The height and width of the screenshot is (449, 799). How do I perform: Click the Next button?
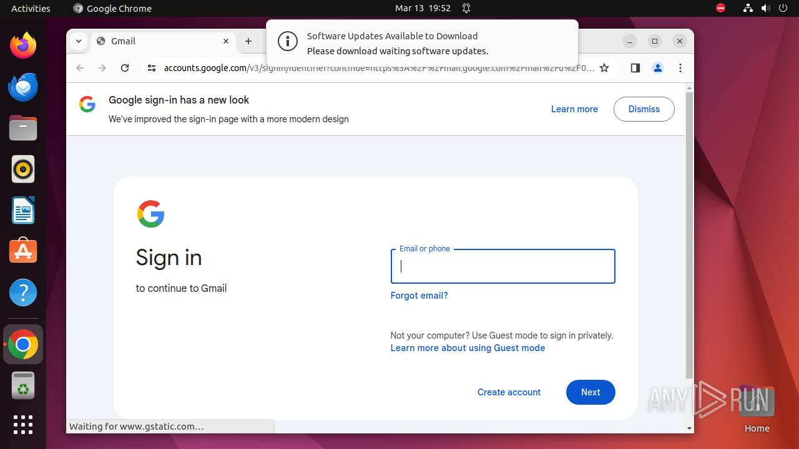(x=591, y=392)
